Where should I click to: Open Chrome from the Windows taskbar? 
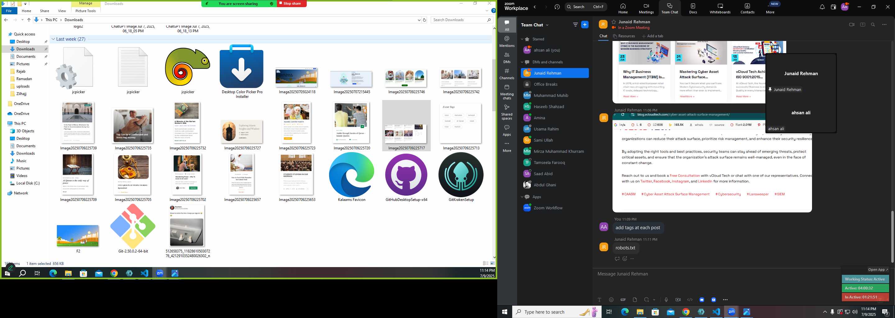(686, 312)
